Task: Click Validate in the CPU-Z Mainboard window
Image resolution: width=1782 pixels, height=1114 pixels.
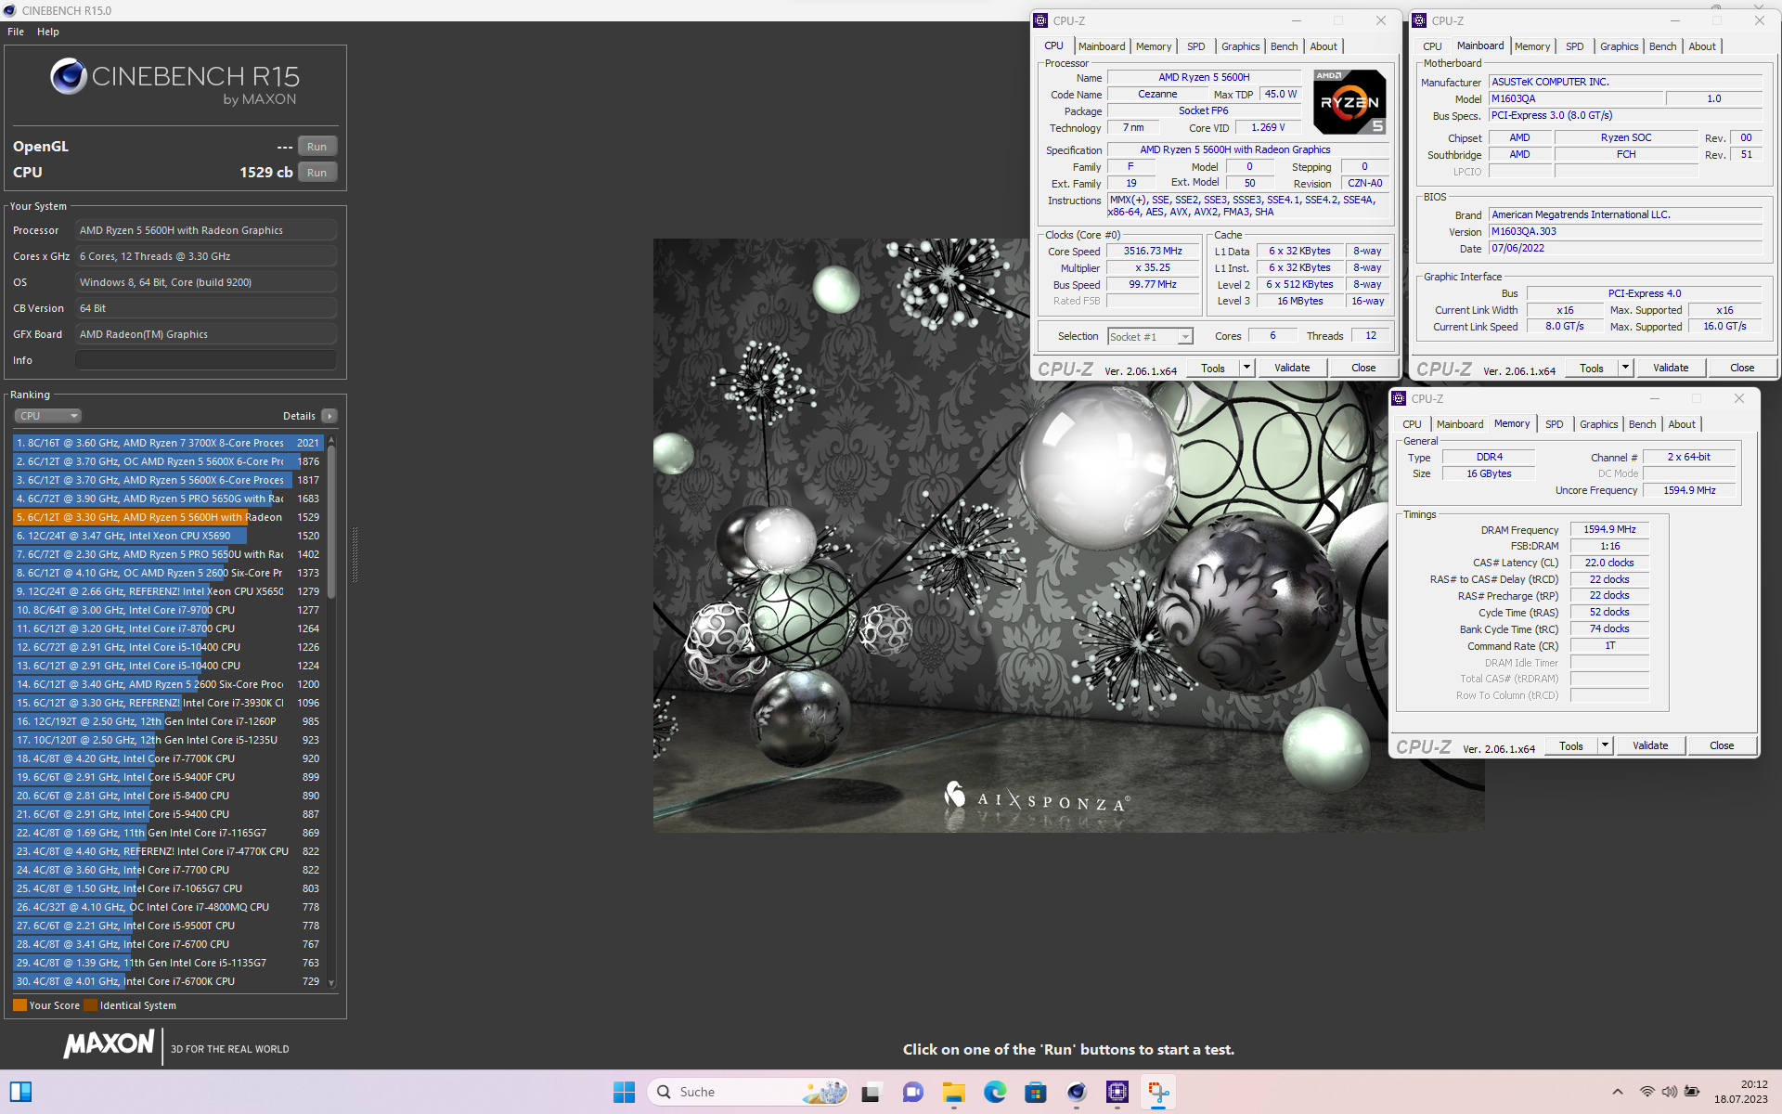Action: (1671, 368)
